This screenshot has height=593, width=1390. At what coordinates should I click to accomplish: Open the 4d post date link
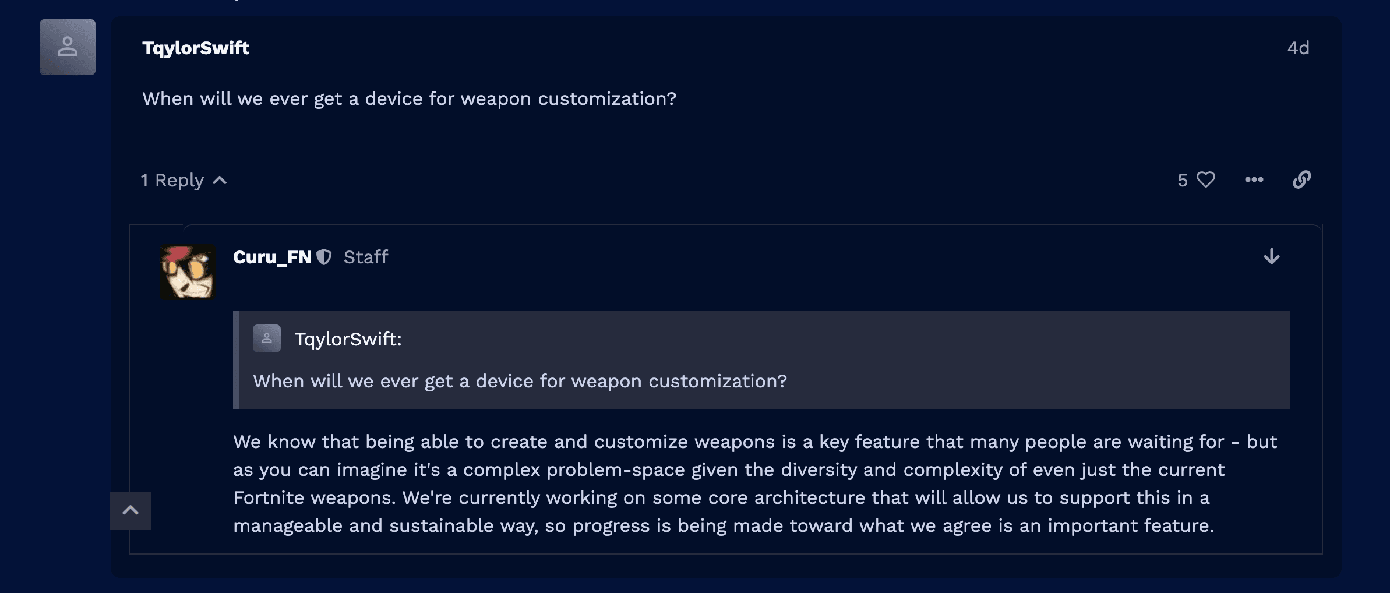(1298, 48)
